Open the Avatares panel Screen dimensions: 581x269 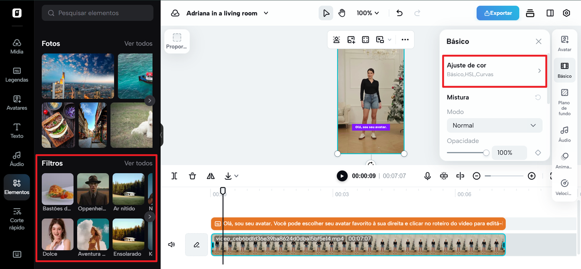click(17, 103)
